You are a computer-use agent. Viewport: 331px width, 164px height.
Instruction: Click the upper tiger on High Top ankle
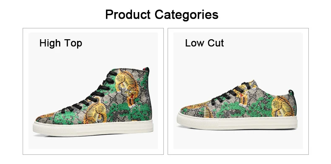[x=127, y=87]
